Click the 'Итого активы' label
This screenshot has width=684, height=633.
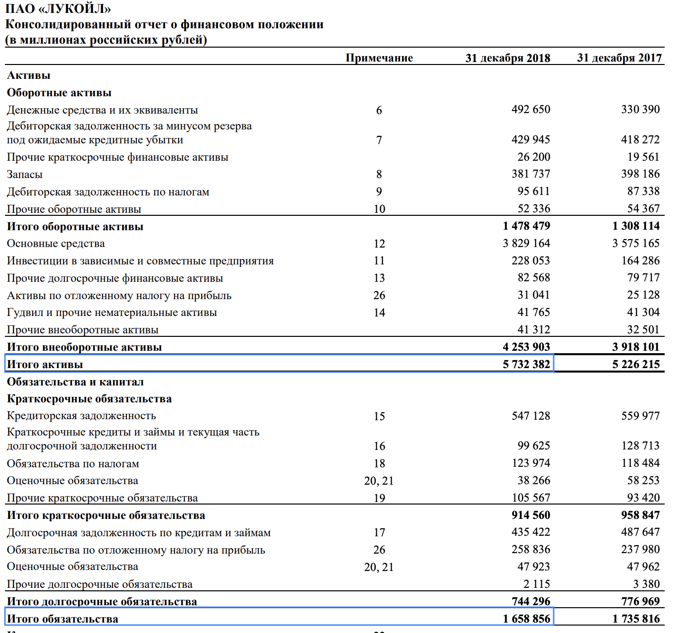[45, 365]
